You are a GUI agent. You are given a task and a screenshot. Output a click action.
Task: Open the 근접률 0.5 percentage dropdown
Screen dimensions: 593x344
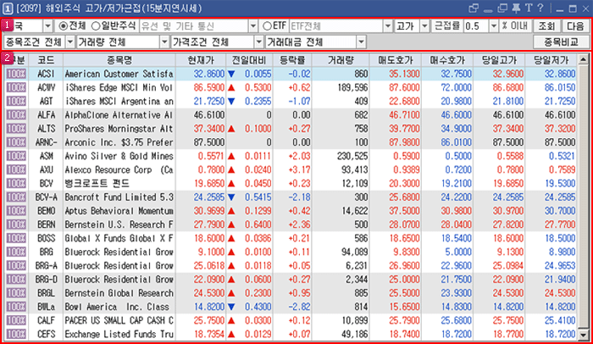point(494,26)
